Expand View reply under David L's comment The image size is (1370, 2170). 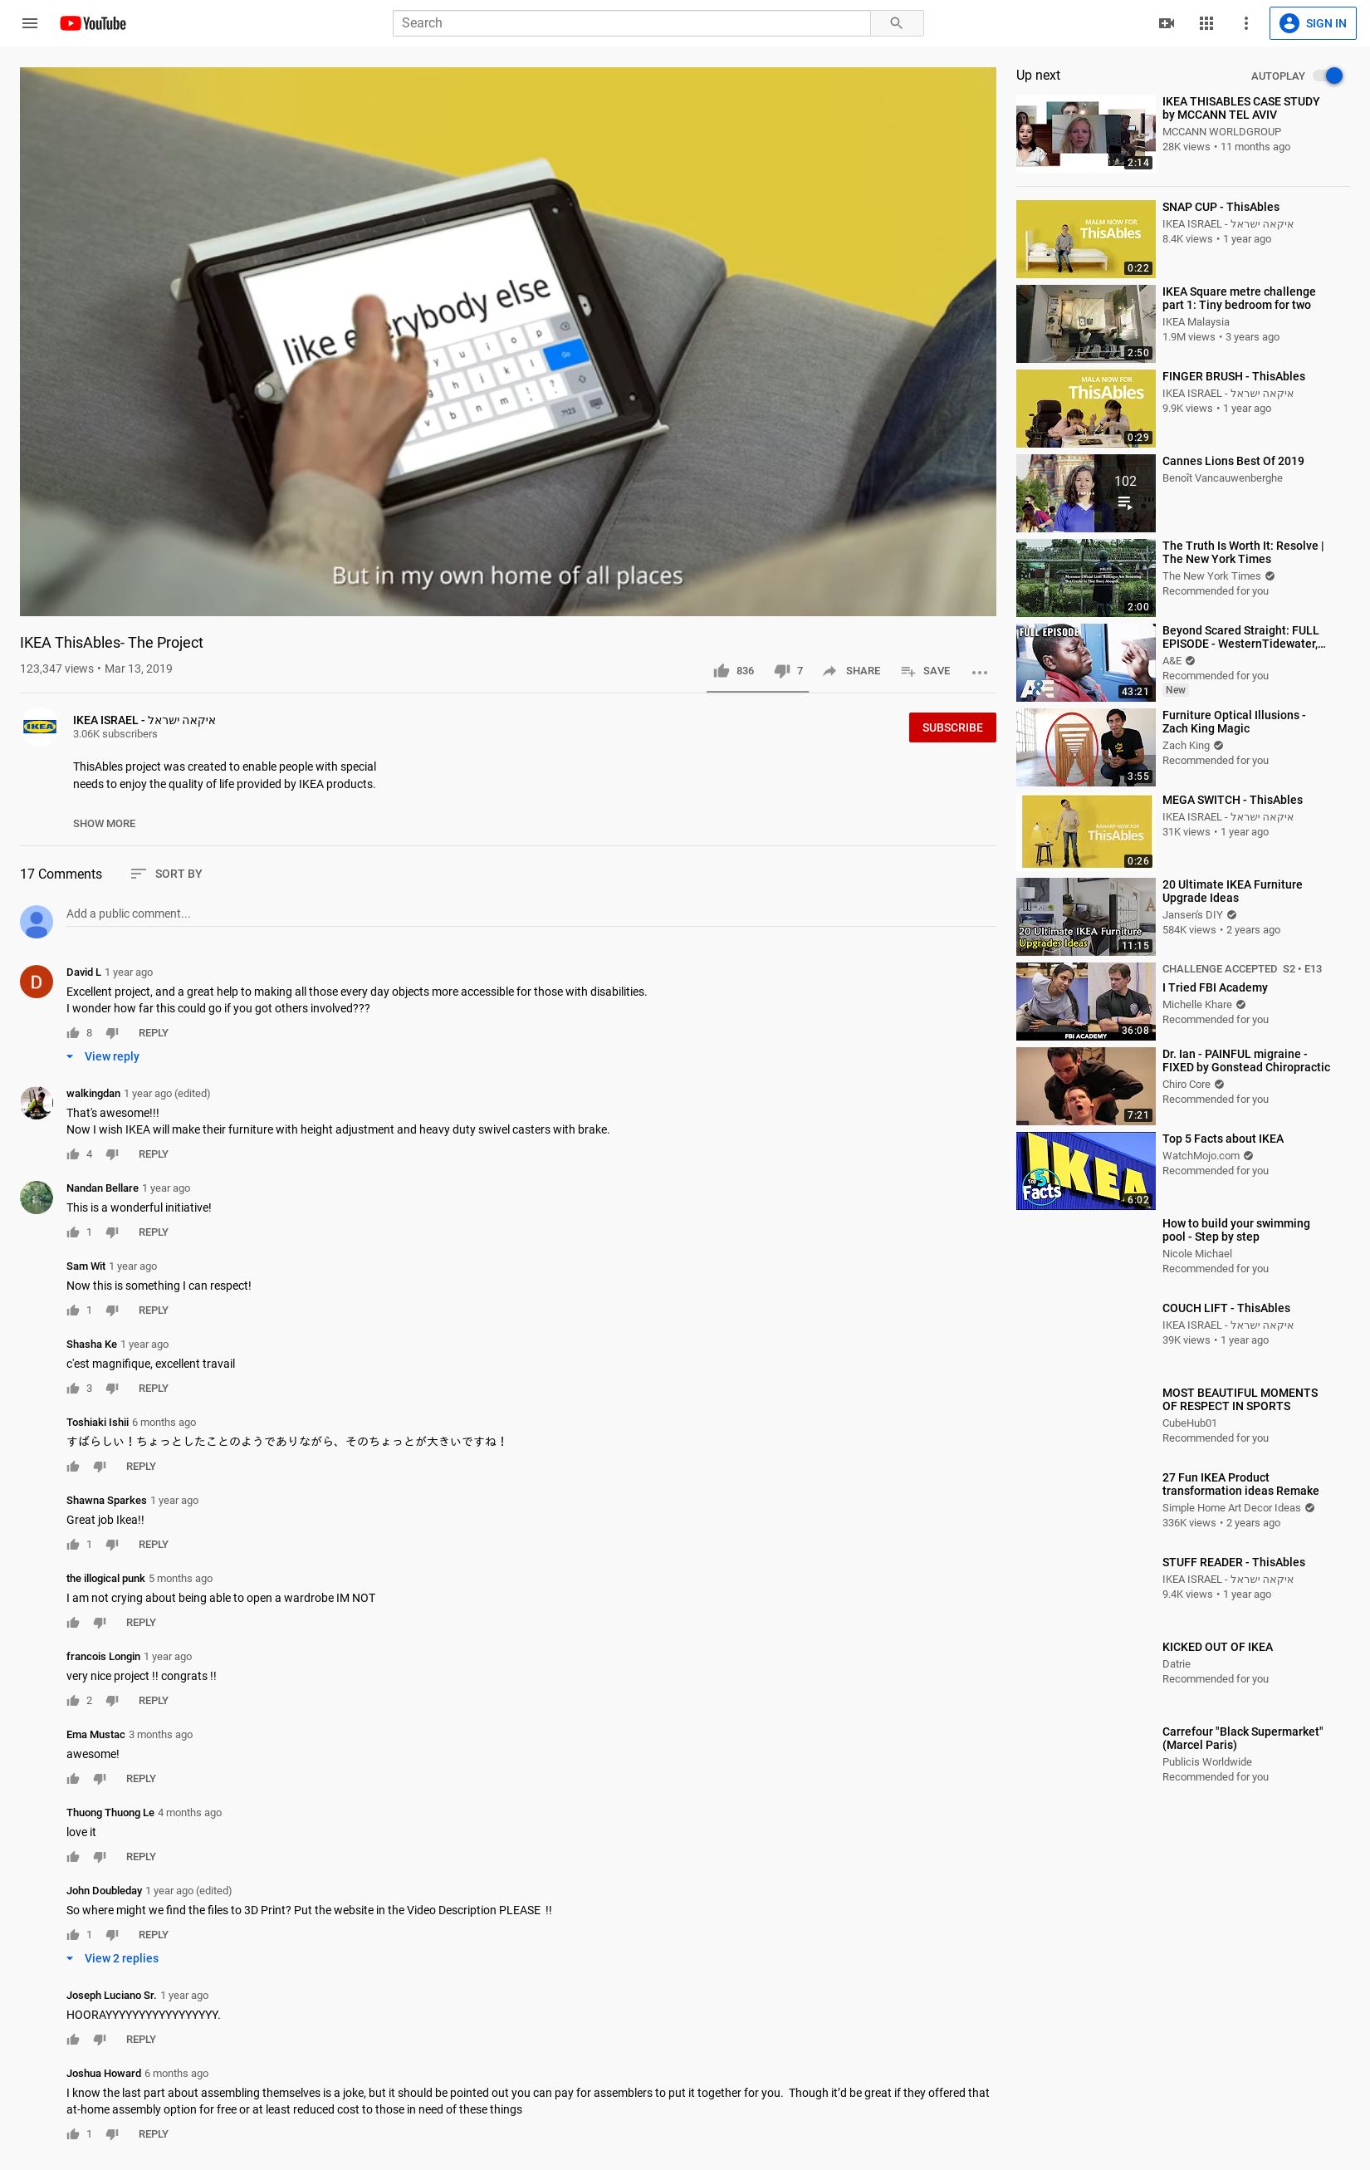click(103, 1056)
